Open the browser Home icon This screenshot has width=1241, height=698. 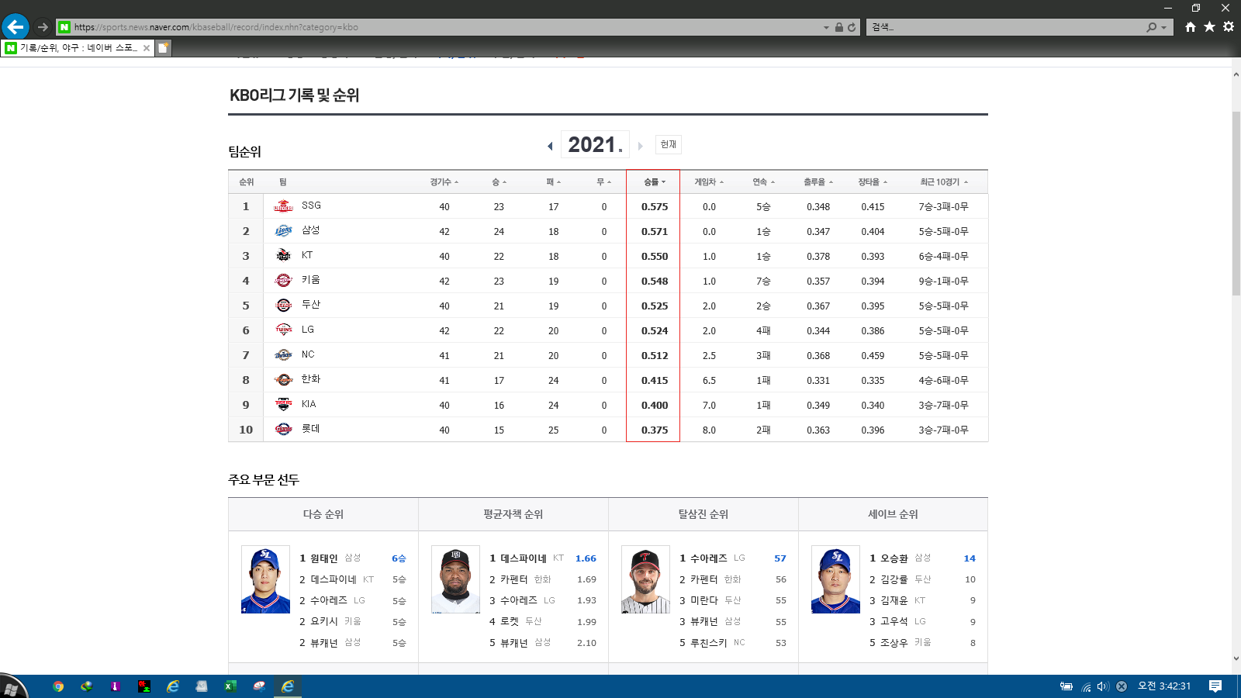pos(1191,27)
